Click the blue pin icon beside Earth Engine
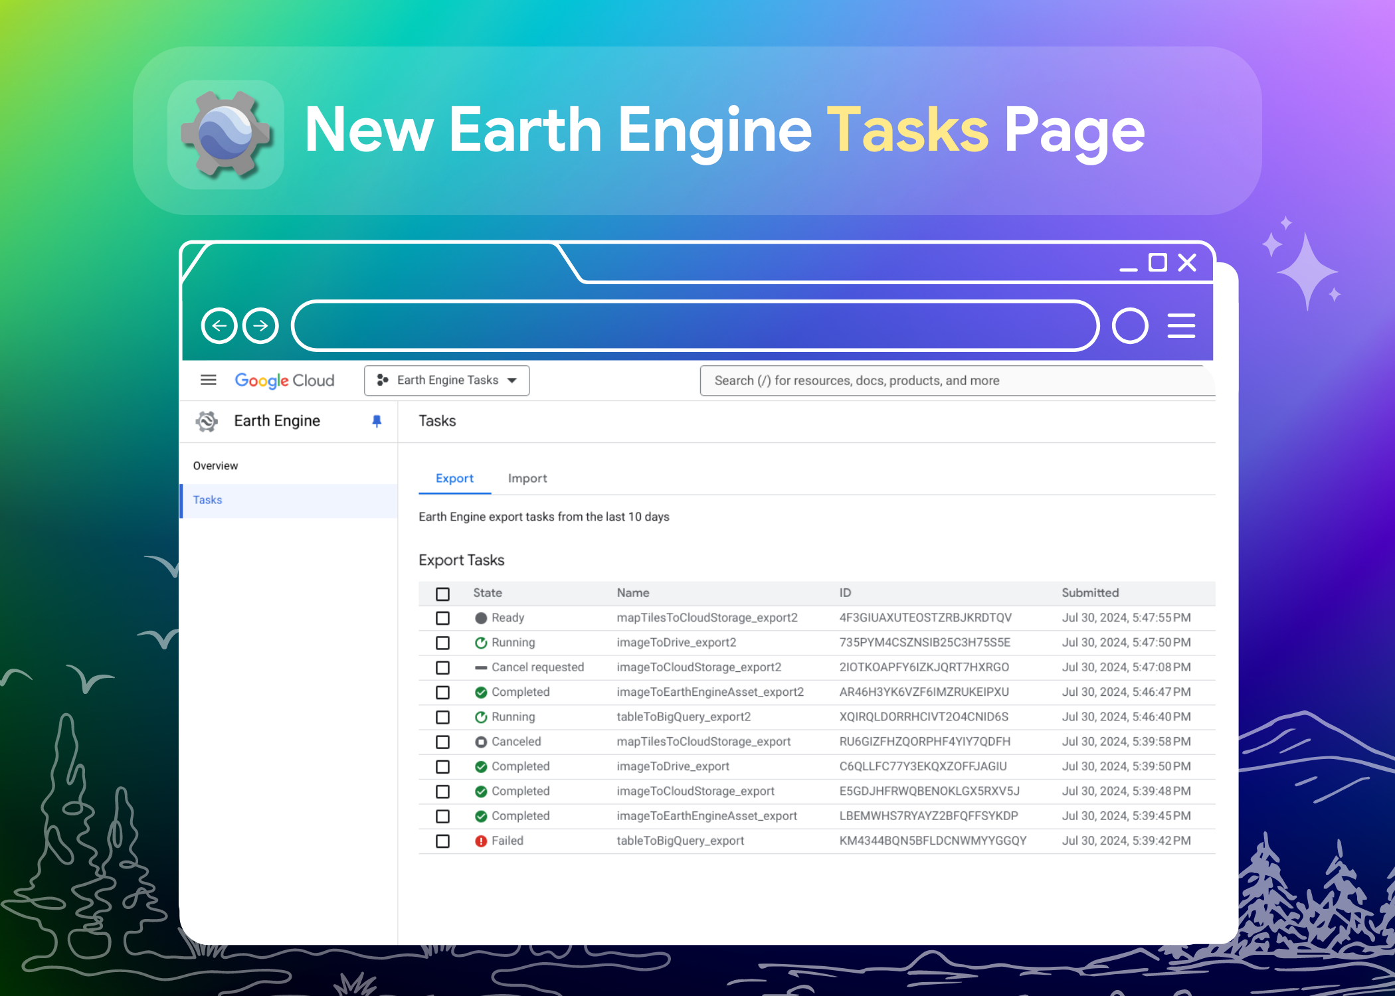This screenshot has height=996, width=1395. coord(377,421)
